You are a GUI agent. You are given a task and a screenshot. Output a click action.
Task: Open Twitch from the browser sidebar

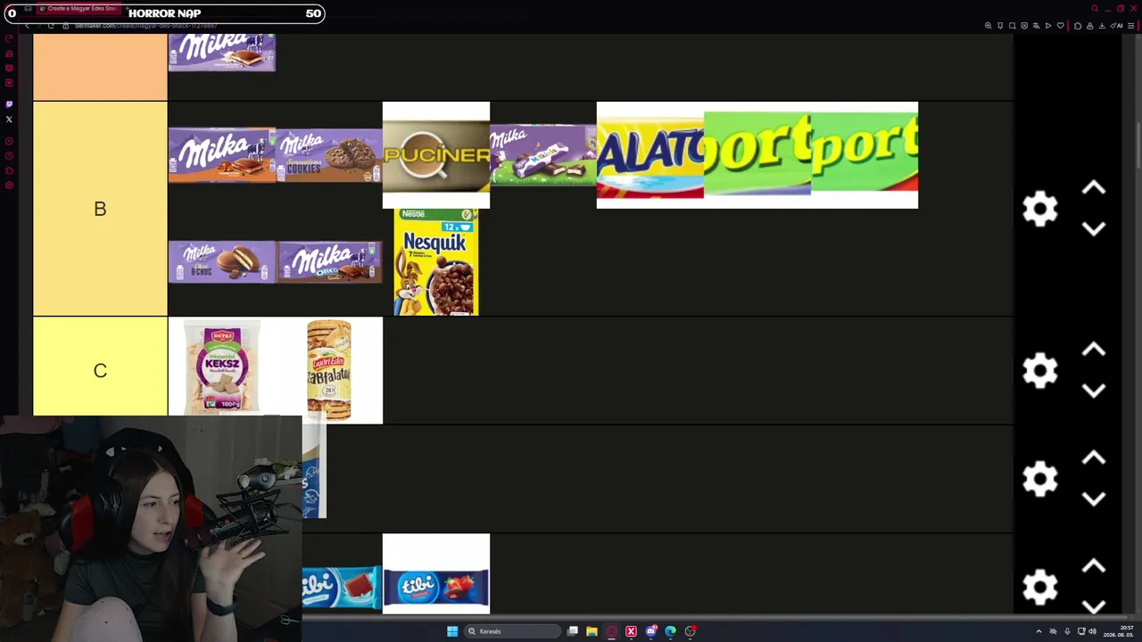pos(9,104)
